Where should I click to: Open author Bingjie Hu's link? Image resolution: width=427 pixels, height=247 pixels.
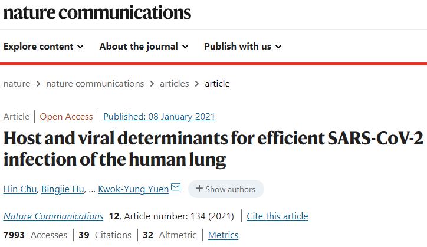[x=63, y=189]
